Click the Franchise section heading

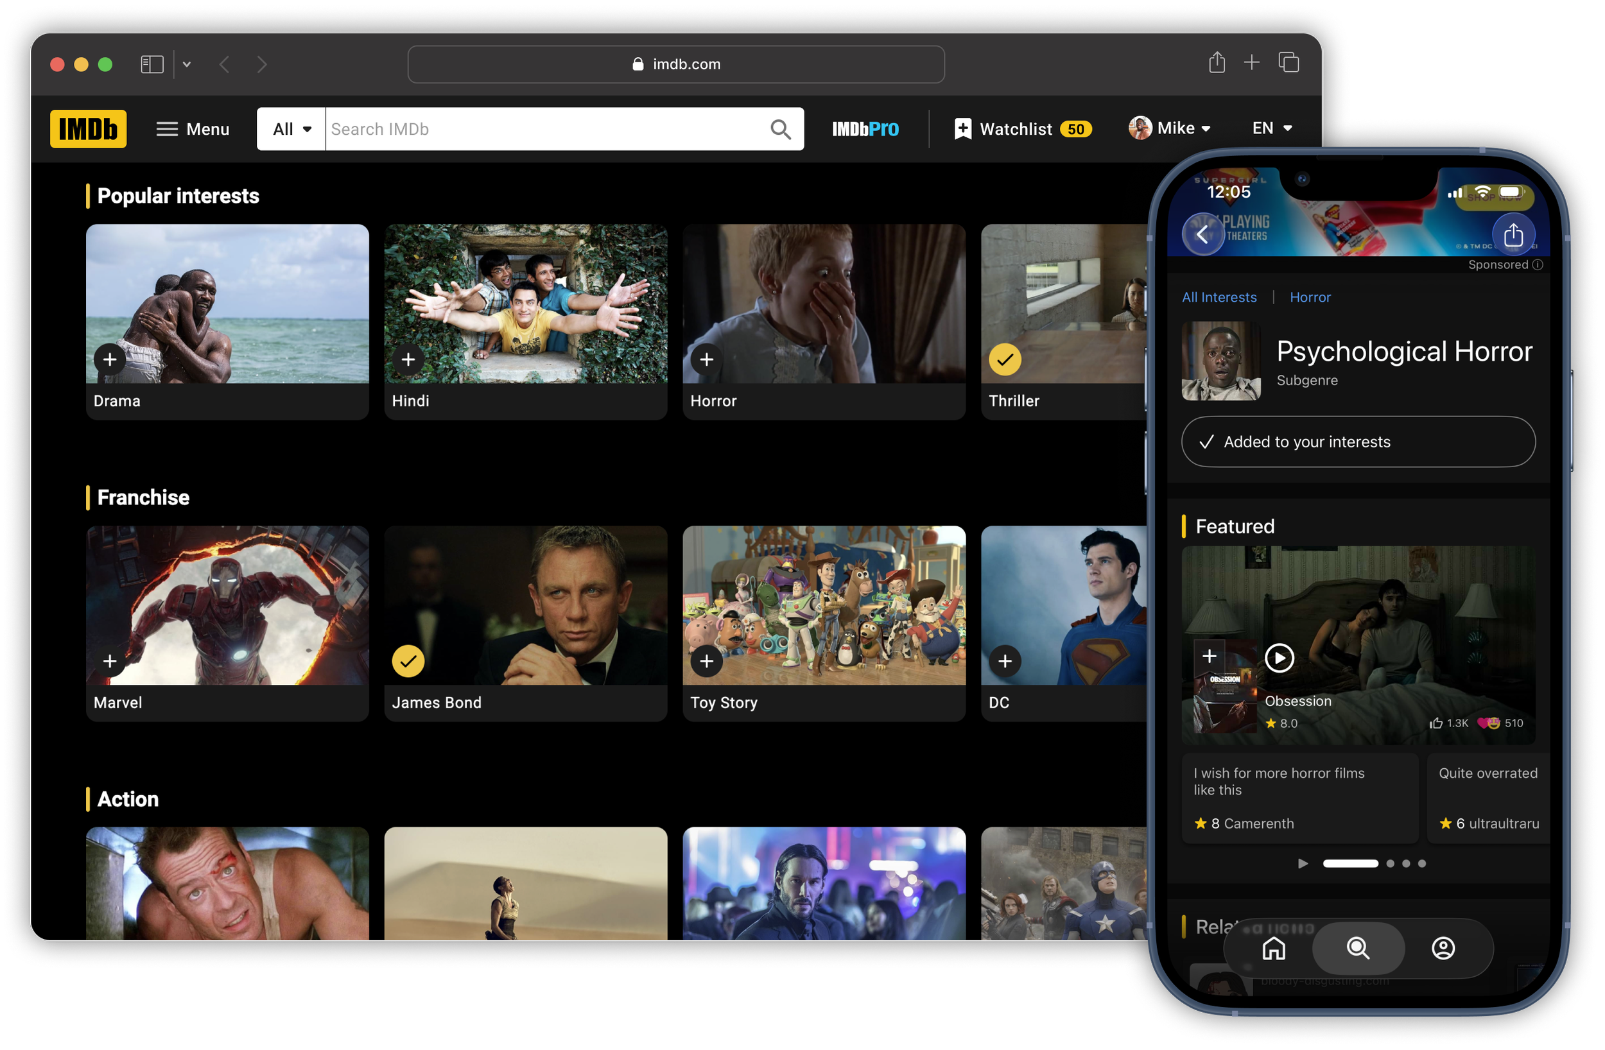pos(144,497)
